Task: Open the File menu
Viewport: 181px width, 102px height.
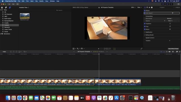Action: click(19, 1)
